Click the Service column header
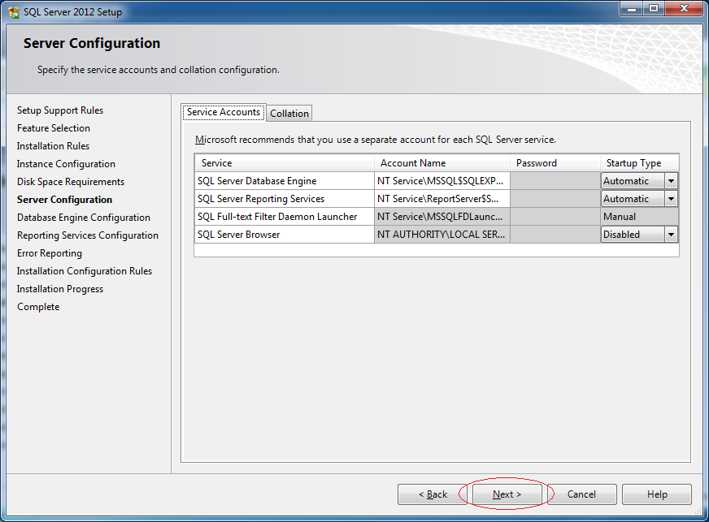709x522 pixels. (285, 163)
